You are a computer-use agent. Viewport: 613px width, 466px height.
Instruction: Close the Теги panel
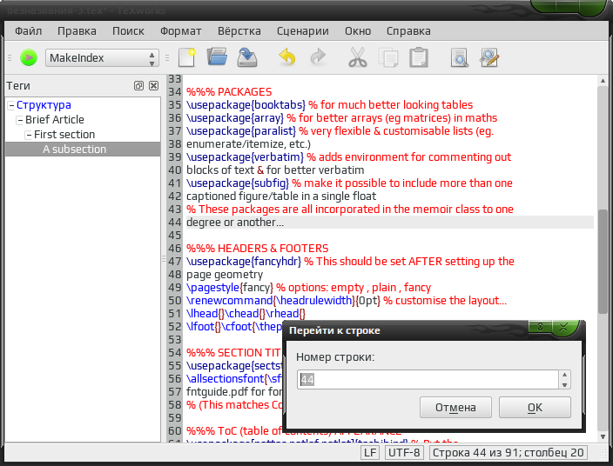pyautogui.click(x=153, y=85)
